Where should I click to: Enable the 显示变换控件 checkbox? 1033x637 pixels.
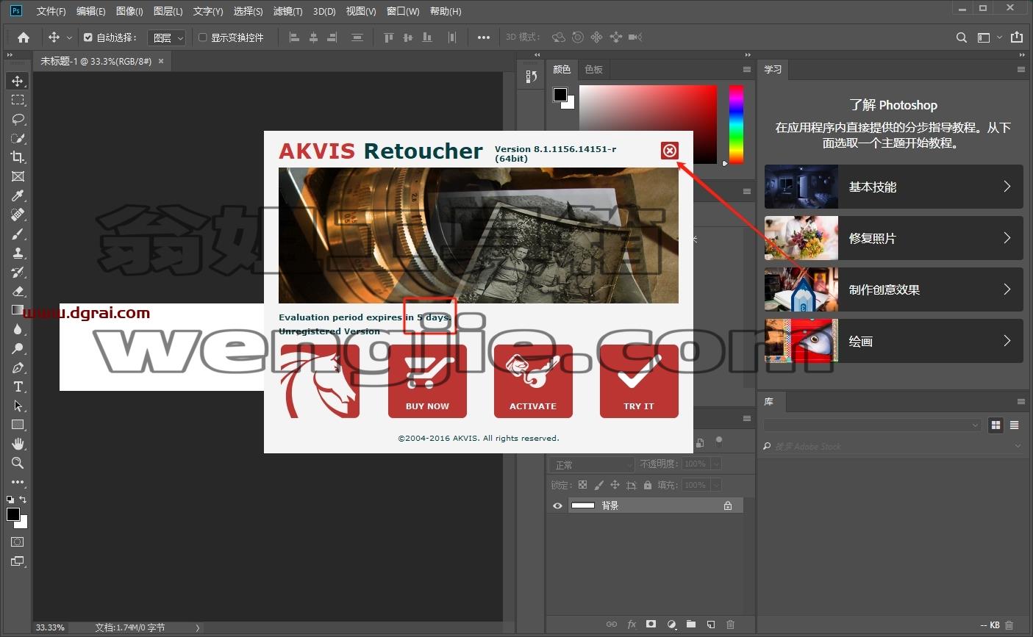pos(202,37)
